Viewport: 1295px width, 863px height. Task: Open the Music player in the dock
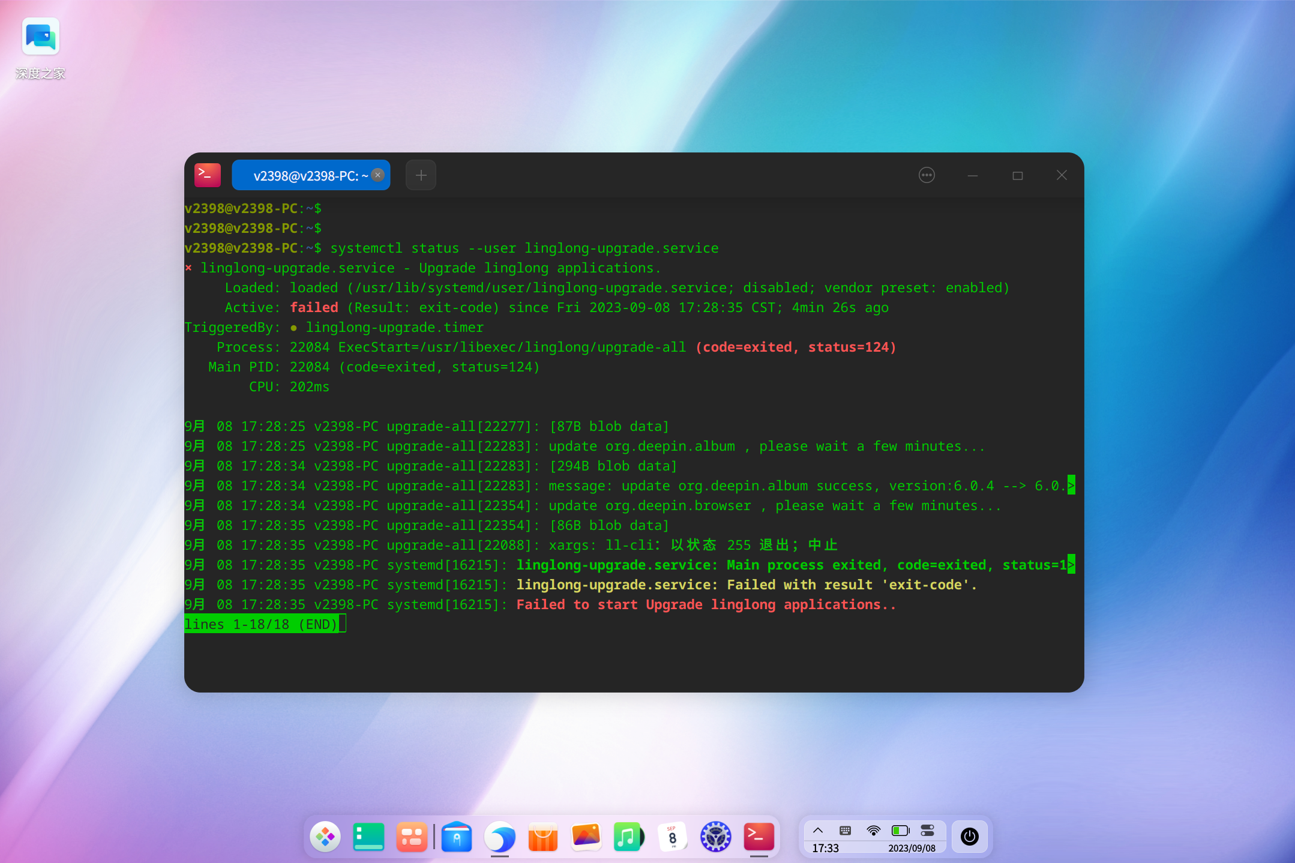coord(628,836)
